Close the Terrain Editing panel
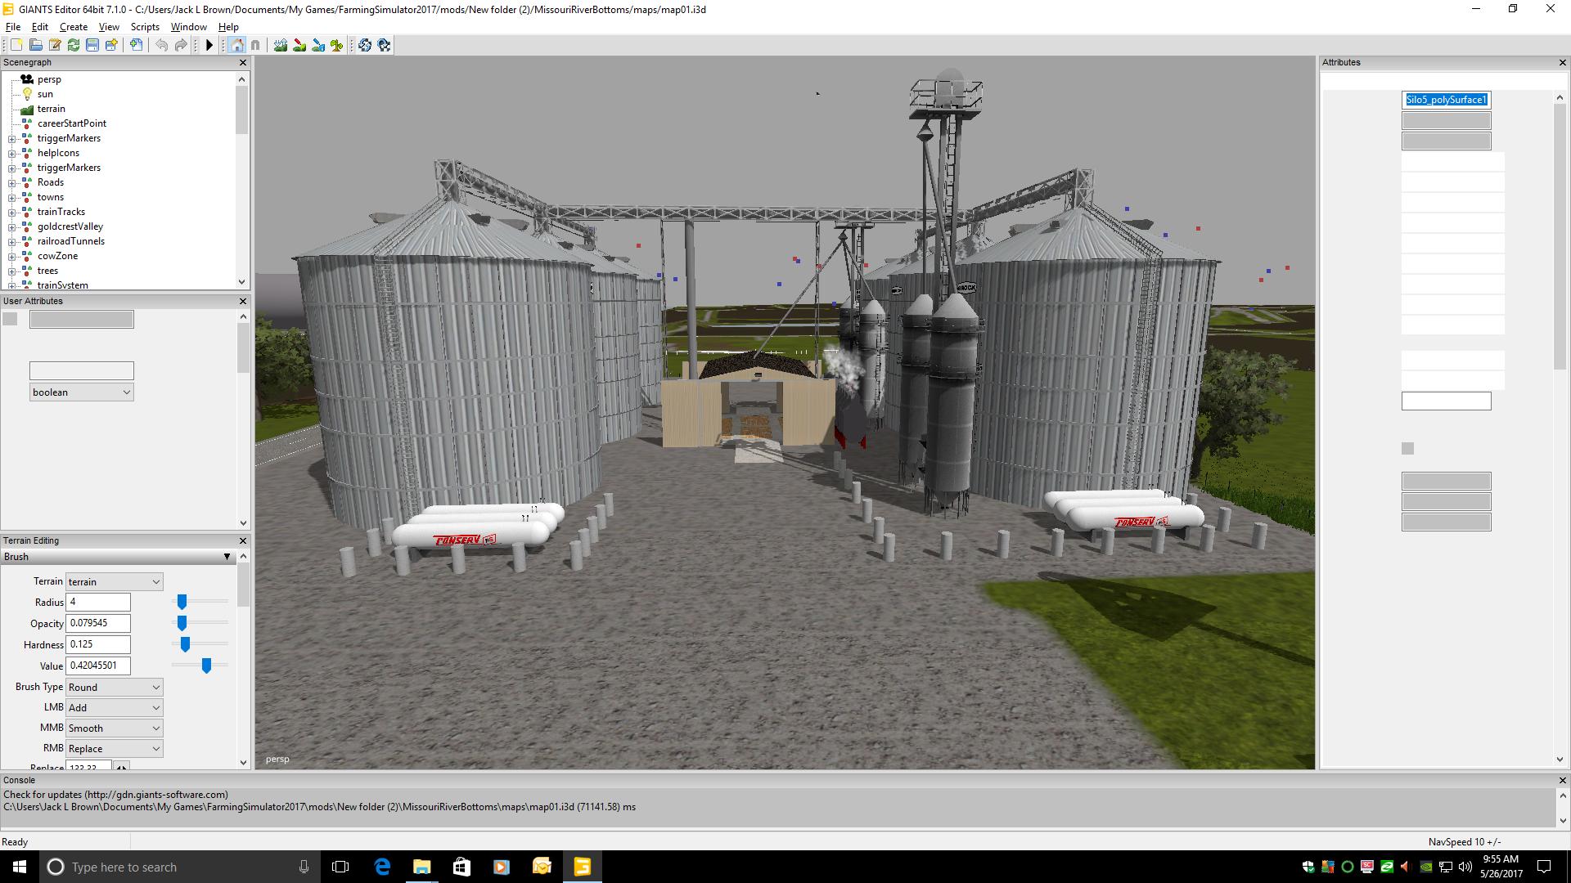Image resolution: width=1571 pixels, height=883 pixels. coord(242,540)
